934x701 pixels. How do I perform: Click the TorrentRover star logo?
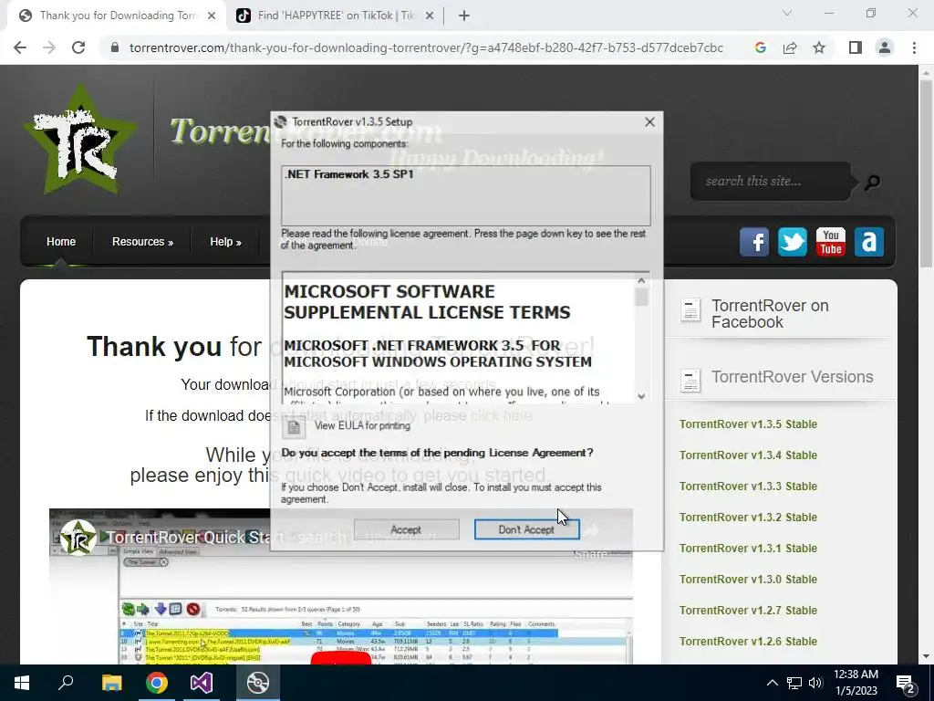tap(80, 140)
